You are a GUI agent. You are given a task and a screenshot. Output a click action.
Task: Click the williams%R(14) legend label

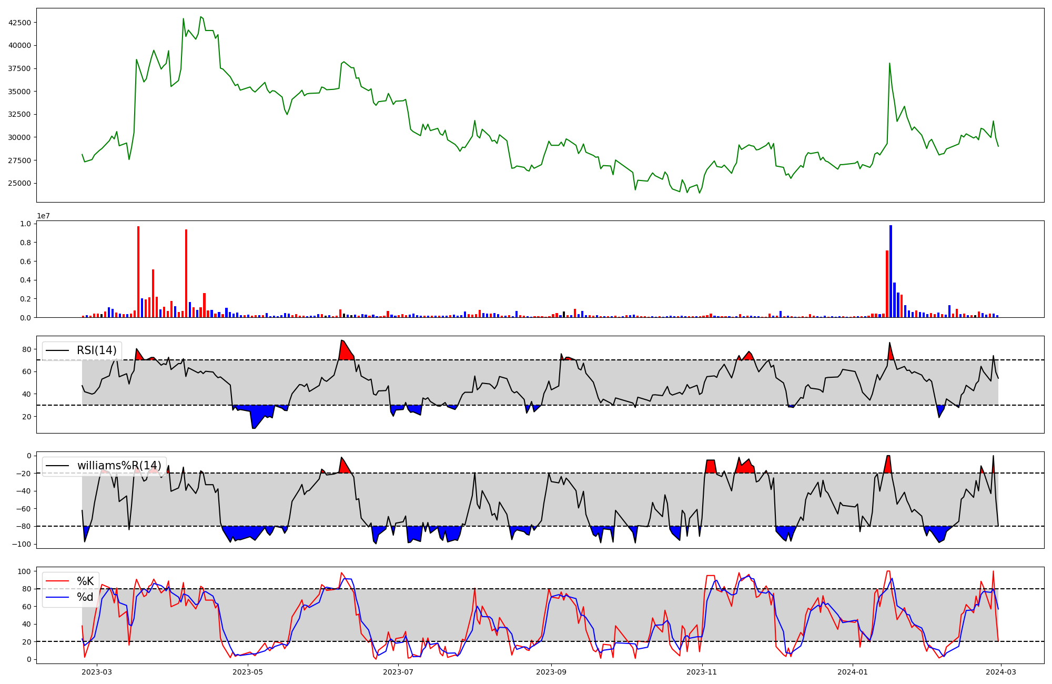[x=119, y=466]
